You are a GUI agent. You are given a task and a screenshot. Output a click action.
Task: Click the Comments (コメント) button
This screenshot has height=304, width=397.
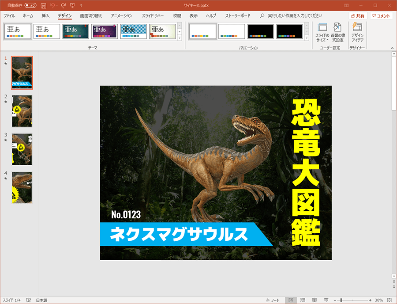(381, 15)
